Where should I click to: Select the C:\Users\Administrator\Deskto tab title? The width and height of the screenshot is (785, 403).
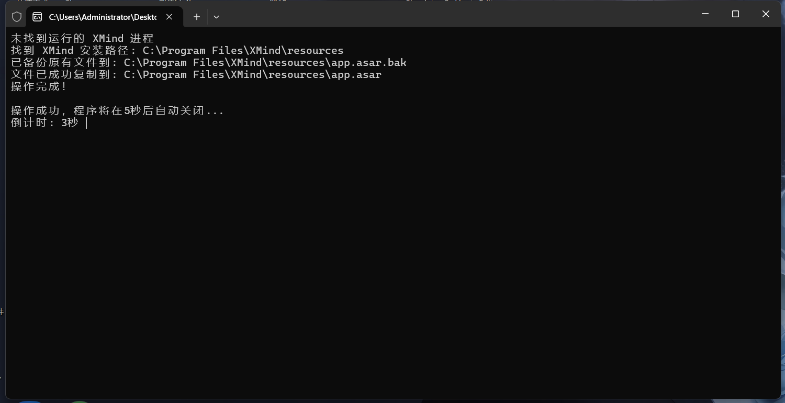[x=103, y=17]
